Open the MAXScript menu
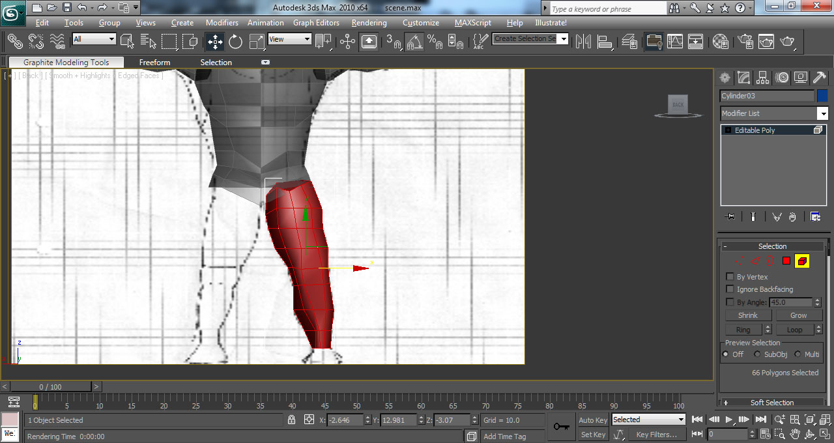The height and width of the screenshot is (443, 834). 473,23
